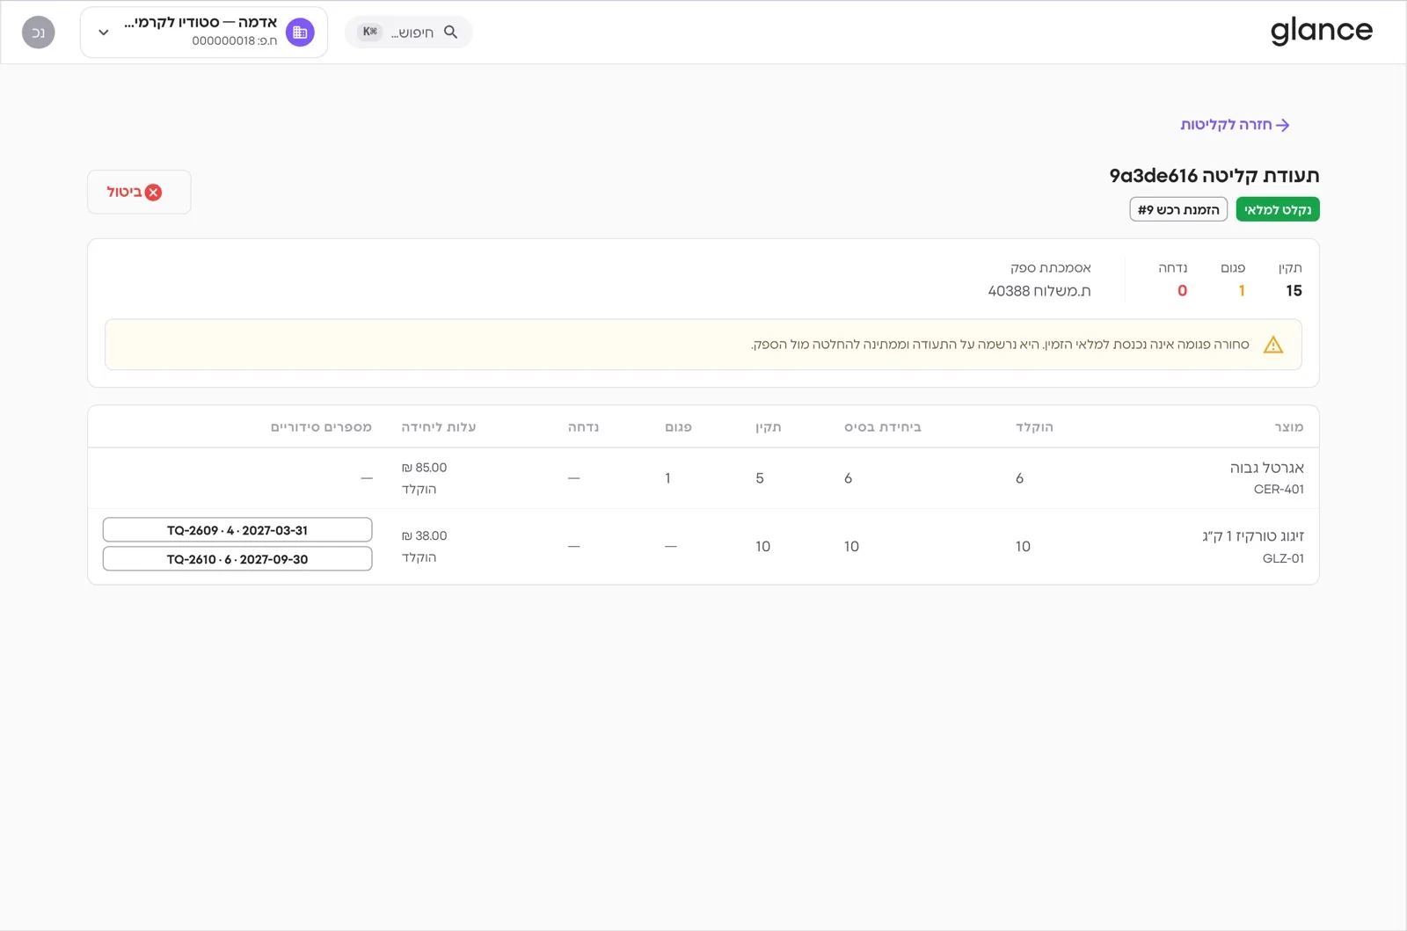The image size is (1407, 931).
Task: Click the yellow warning triangle icon
Action: (x=1272, y=345)
